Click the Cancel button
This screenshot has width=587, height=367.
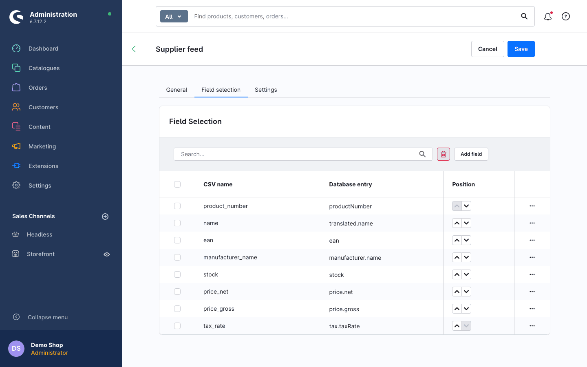pos(488,49)
